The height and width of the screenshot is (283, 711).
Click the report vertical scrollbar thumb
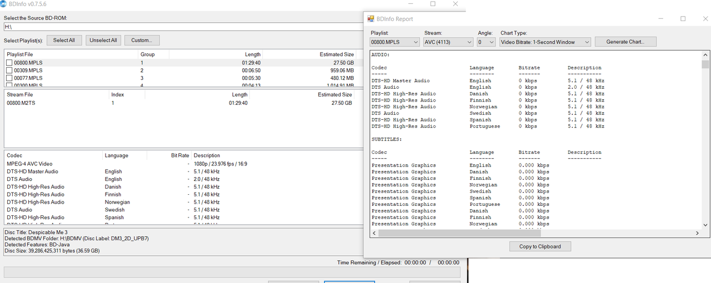705,64
